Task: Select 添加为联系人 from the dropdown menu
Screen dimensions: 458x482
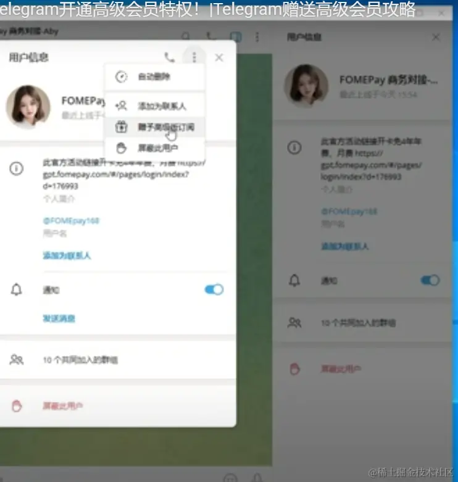Action: 154,106
